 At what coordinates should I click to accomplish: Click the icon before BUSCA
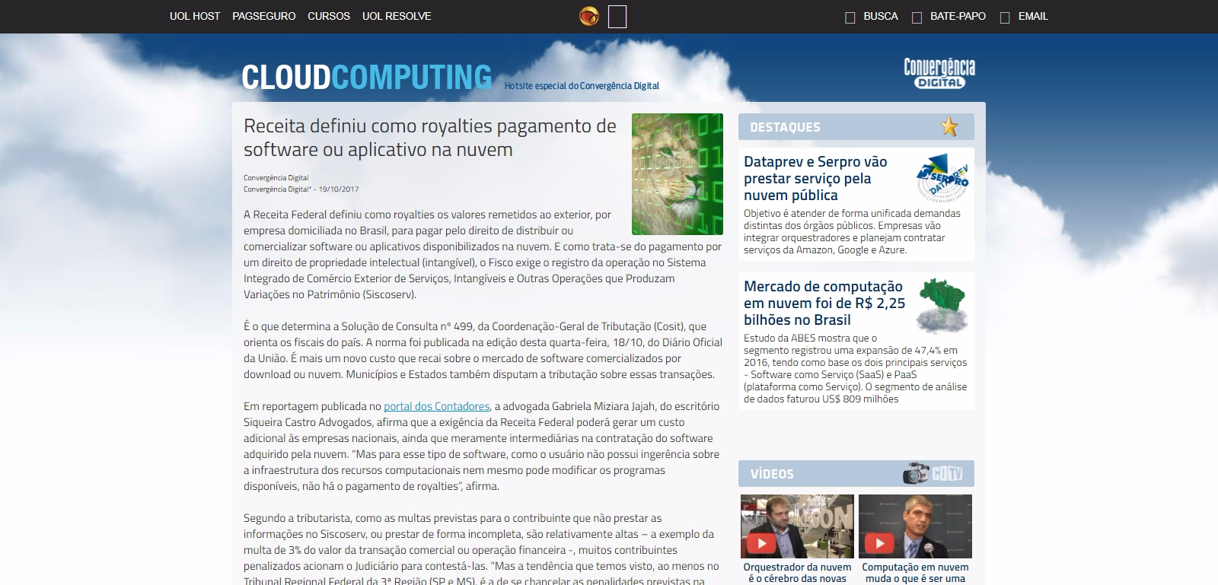click(850, 17)
